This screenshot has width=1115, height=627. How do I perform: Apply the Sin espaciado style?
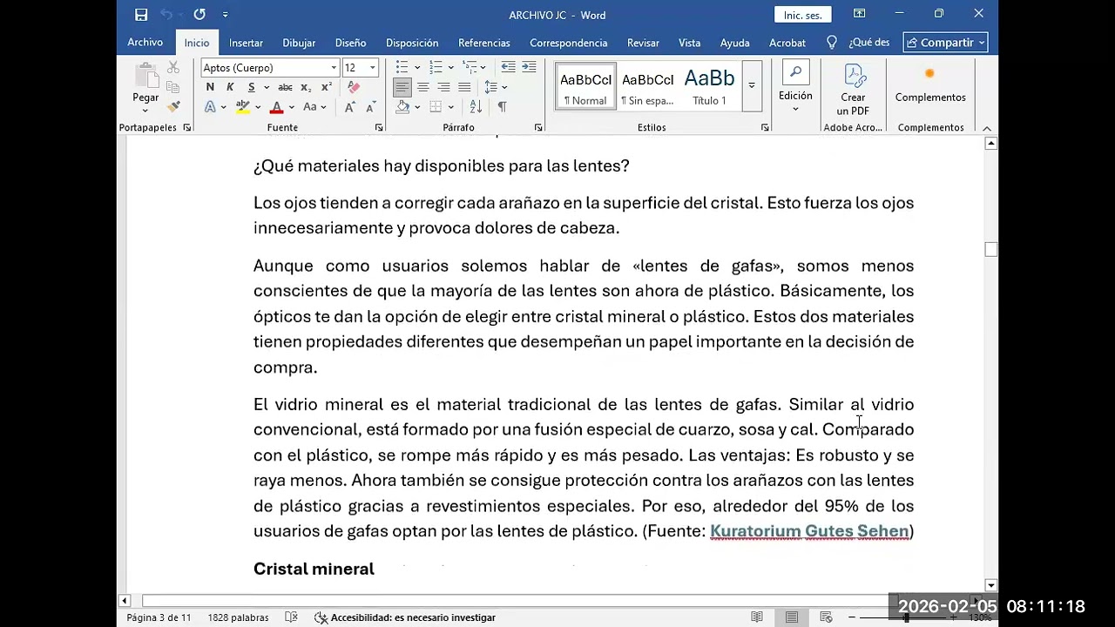click(647, 85)
